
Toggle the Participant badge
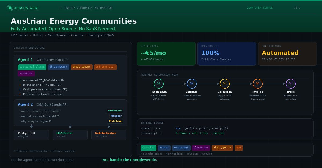[115, 111]
